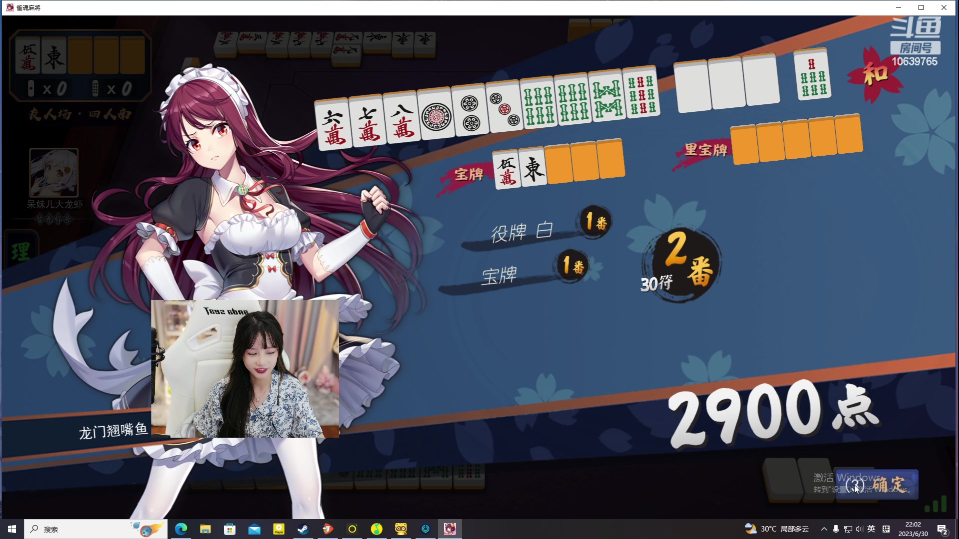Image resolution: width=959 pixels, height=539 pixels.
Task: Click the 宝牌 yaku row
Action: (x=514, y=273)
